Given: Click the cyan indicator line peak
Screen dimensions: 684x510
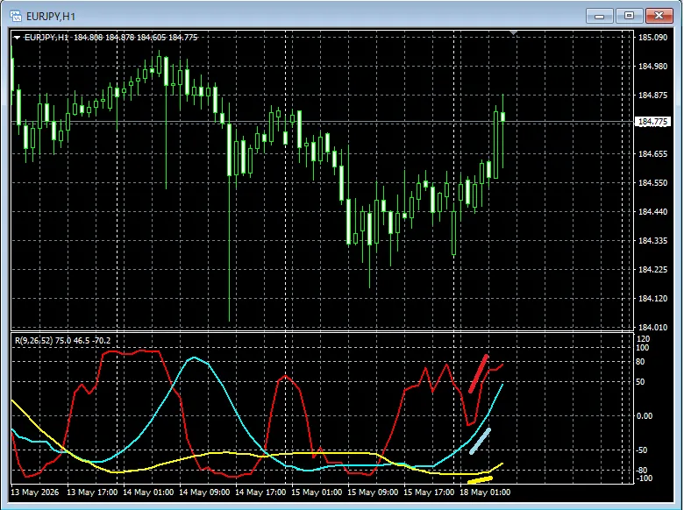Looking at the screenshot, I should [194, 358].
